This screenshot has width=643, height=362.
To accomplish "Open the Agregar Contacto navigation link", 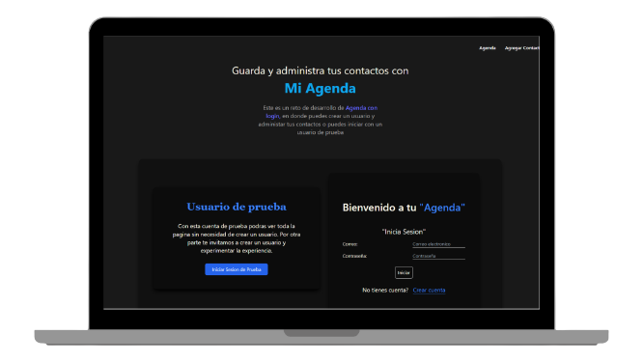I will (x=522, y=48).
